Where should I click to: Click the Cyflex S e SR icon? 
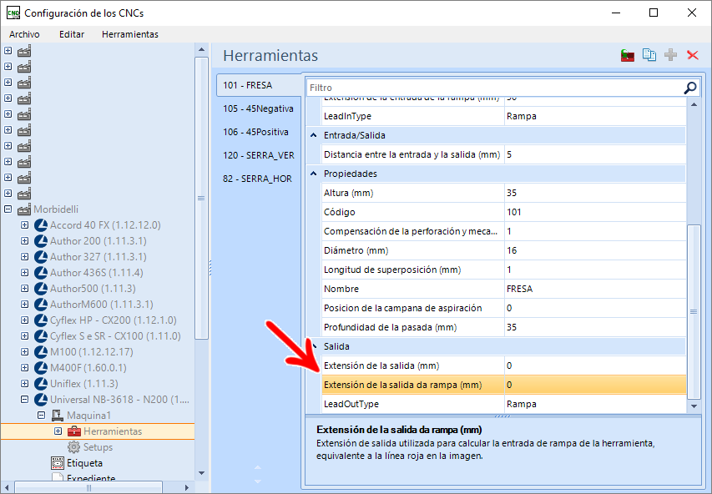tap(41, 336)
